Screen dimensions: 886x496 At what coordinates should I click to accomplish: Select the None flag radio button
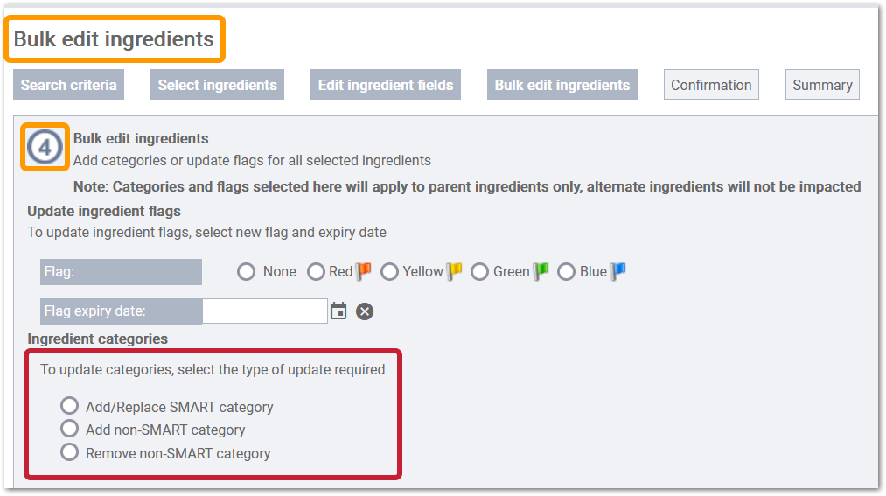[246, 272]
